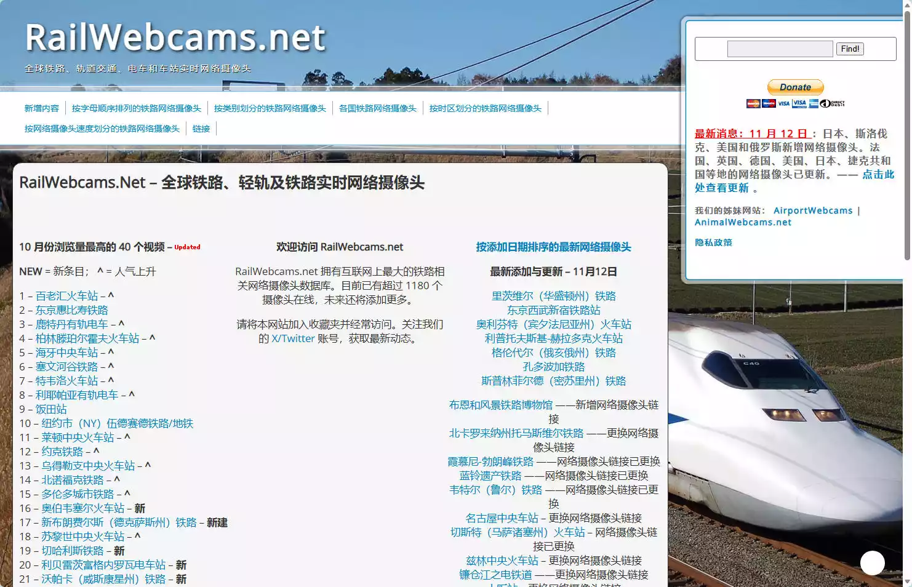Open 按网络摄像头速度划分的铁路网络摄像头 menu
Image resolution: width=912 pixels, height=587 pixels.
coord(102,129)
